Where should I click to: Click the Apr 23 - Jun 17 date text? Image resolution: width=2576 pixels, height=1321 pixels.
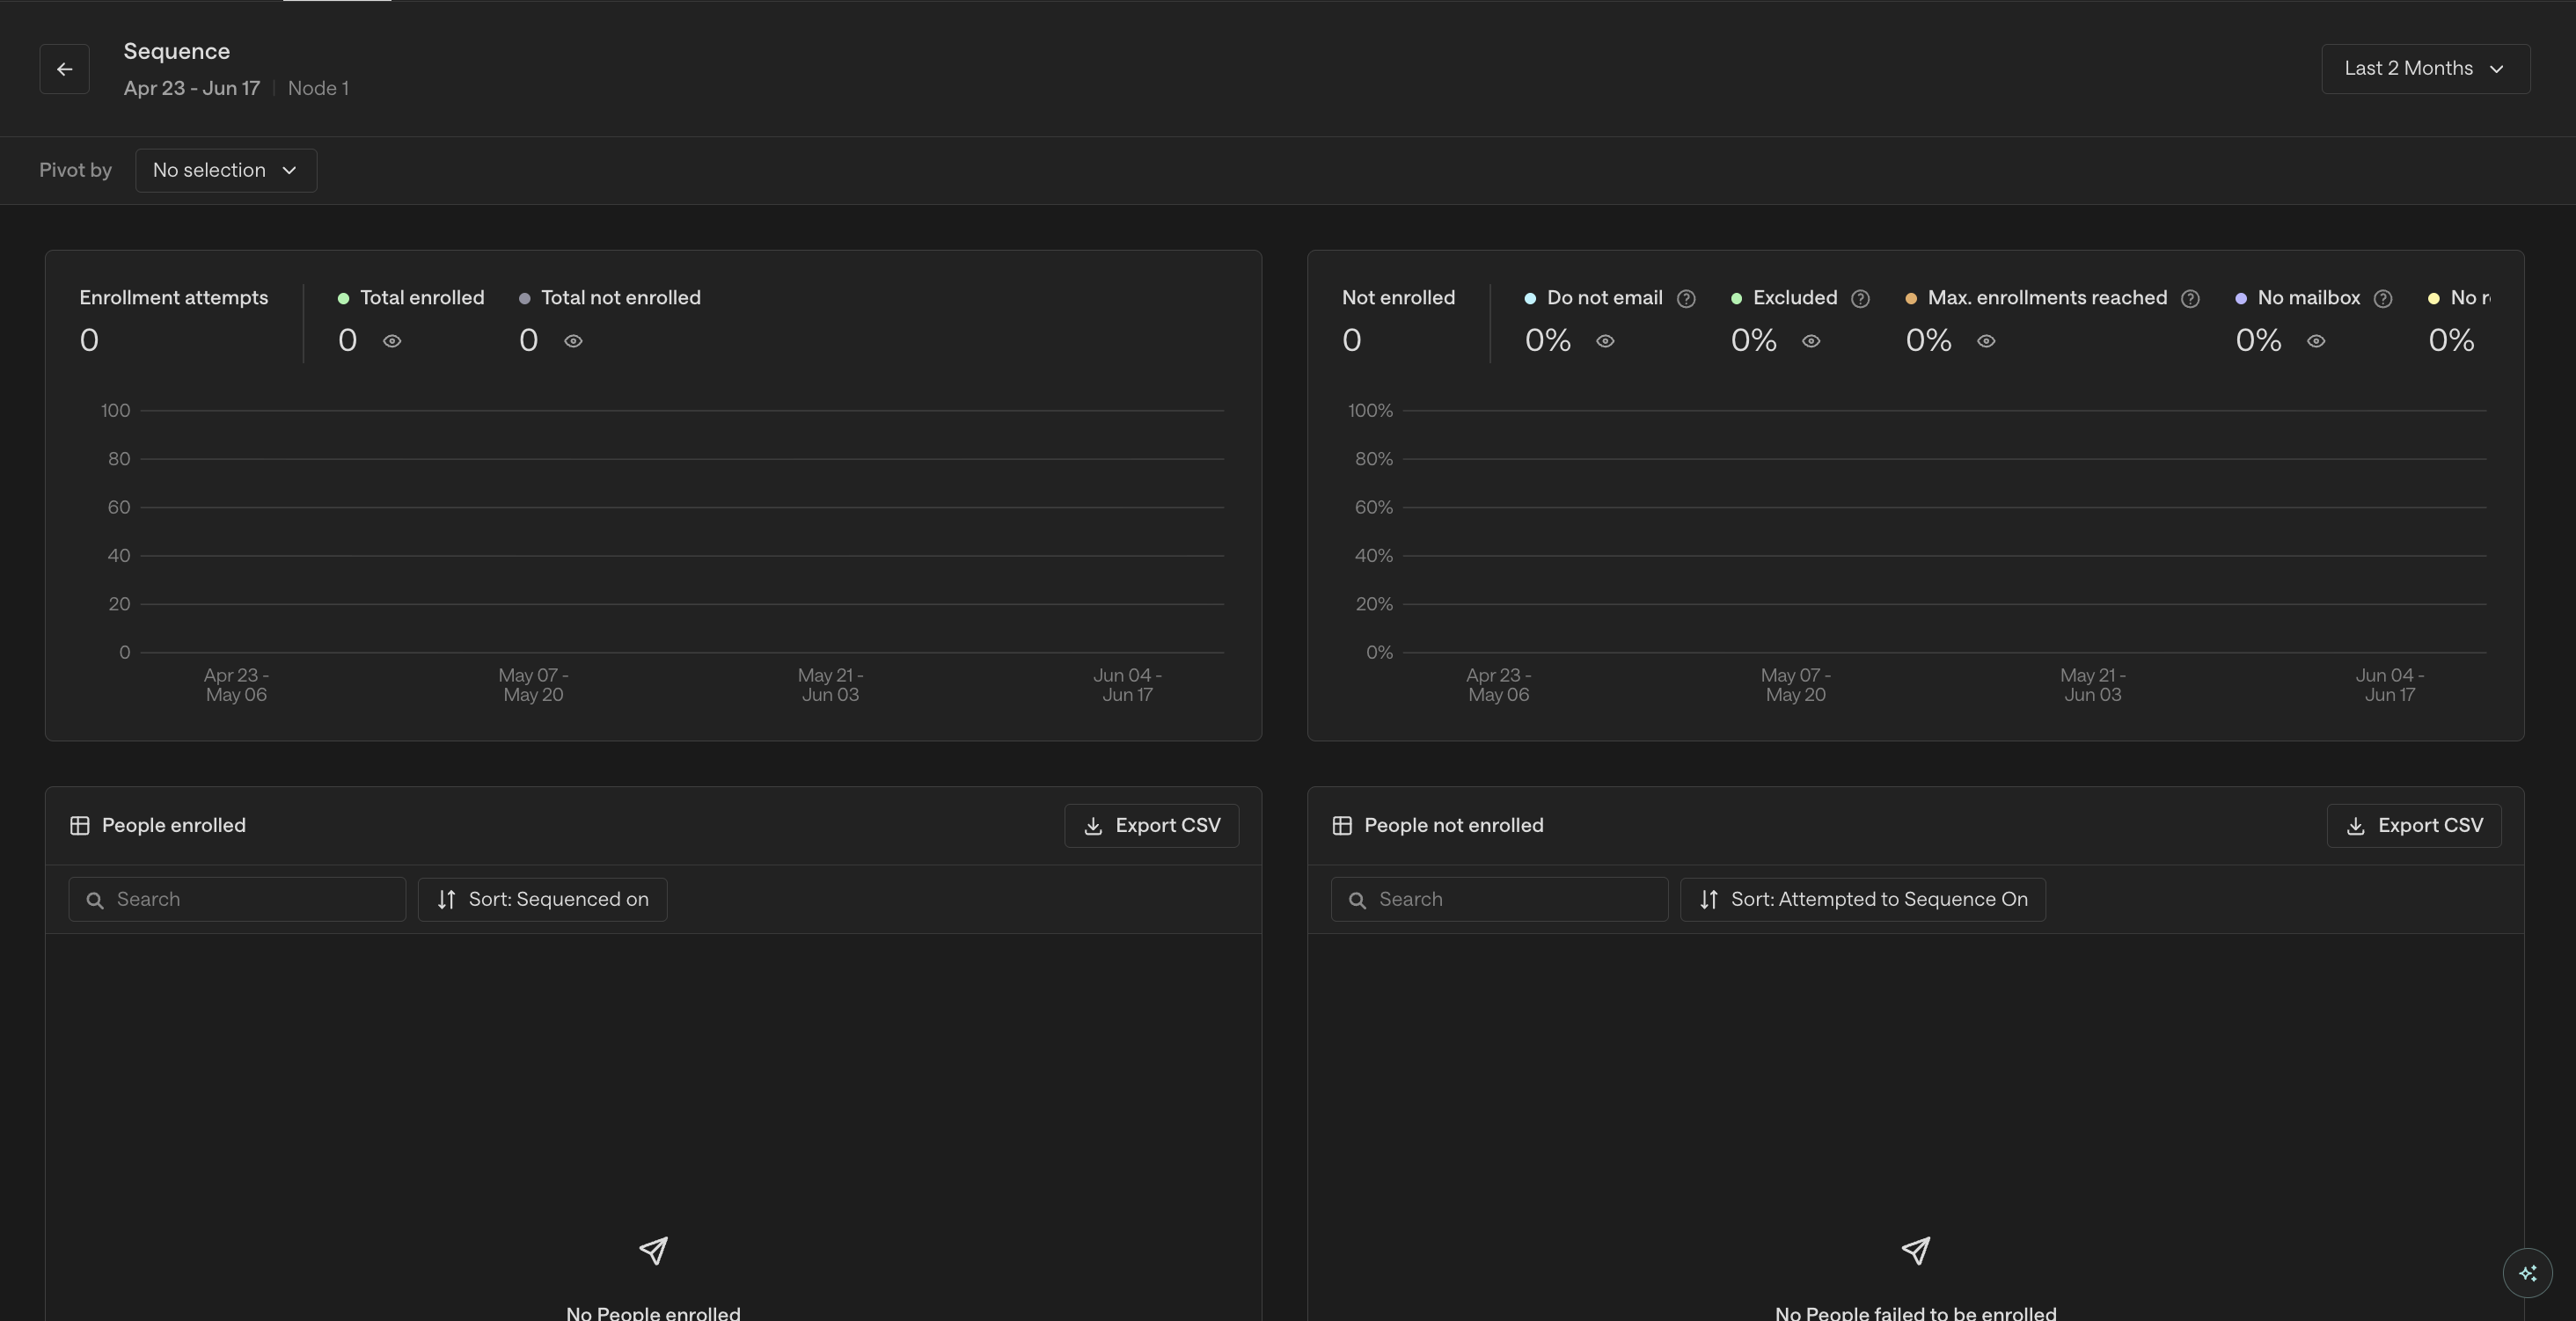[192, 89]
